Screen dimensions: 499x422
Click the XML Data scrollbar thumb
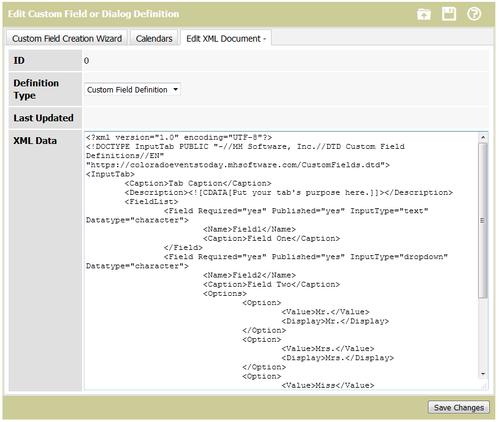483,220
